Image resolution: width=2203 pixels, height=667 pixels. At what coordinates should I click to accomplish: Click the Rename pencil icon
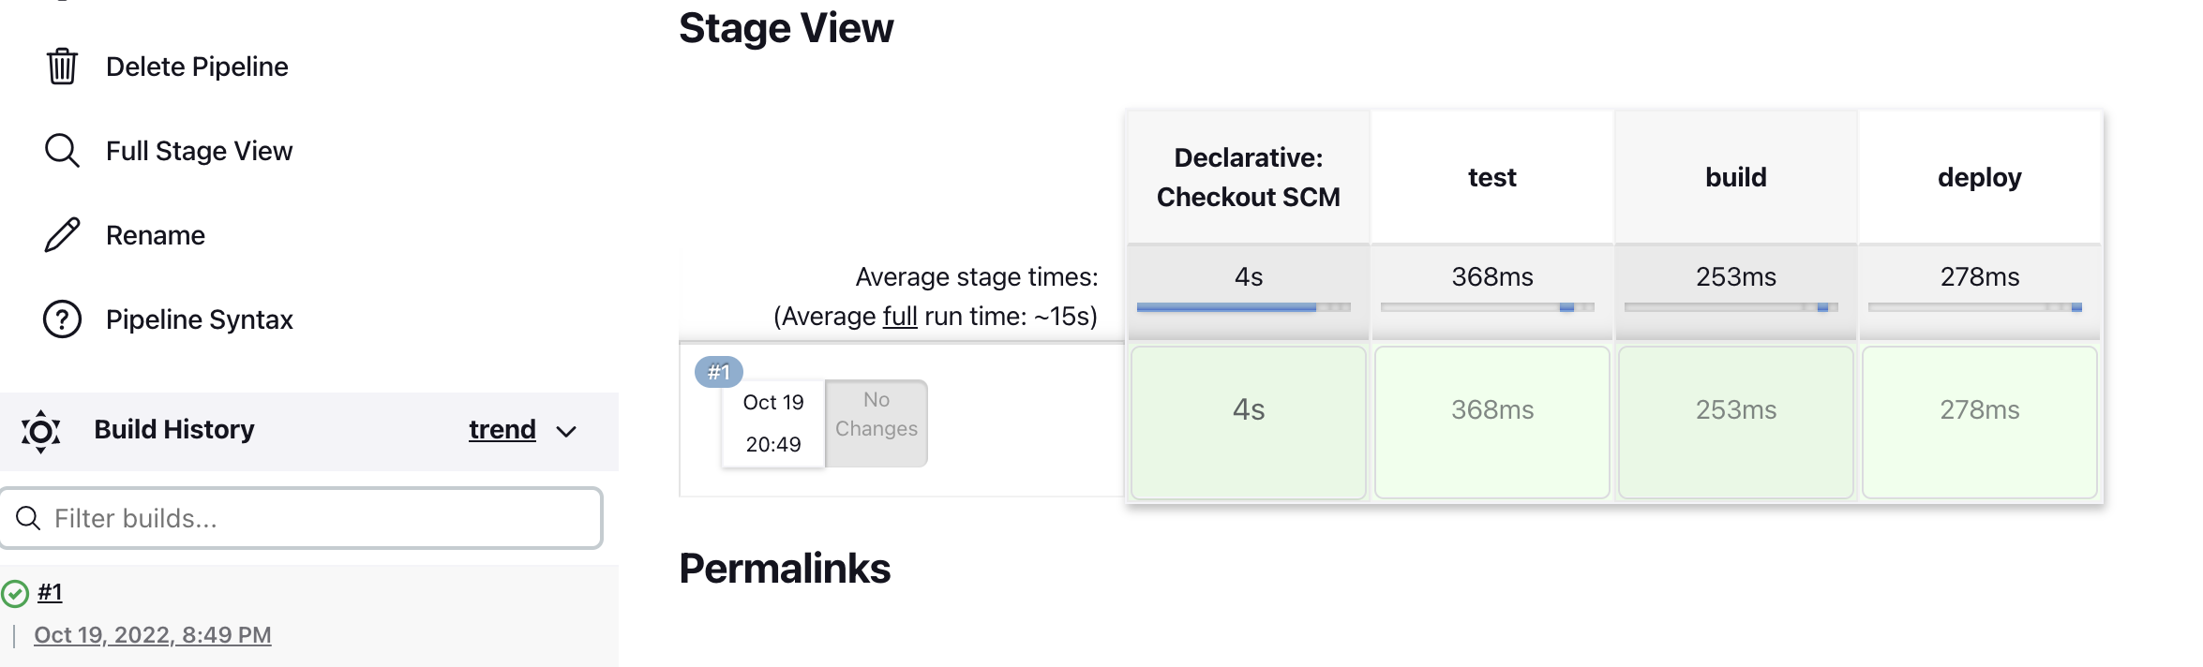[x=61, y=234]
